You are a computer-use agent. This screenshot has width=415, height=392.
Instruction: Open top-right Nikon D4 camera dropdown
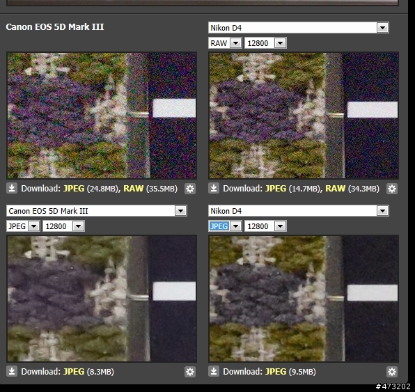tap(299, 28)
